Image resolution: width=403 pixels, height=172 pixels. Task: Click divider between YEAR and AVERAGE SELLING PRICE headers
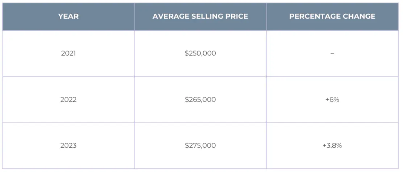pyautogui.click(x=134, y=17)
